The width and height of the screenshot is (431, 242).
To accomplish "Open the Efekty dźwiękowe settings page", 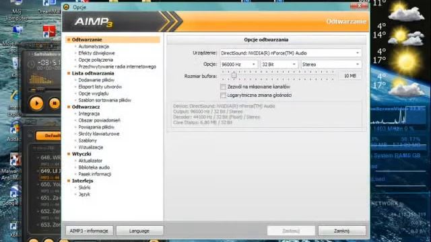I will point(96,53).
